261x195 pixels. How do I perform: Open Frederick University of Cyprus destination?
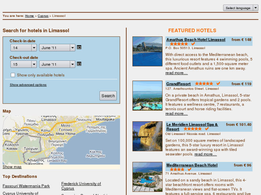pyautogui.click(x=81, y=186)
